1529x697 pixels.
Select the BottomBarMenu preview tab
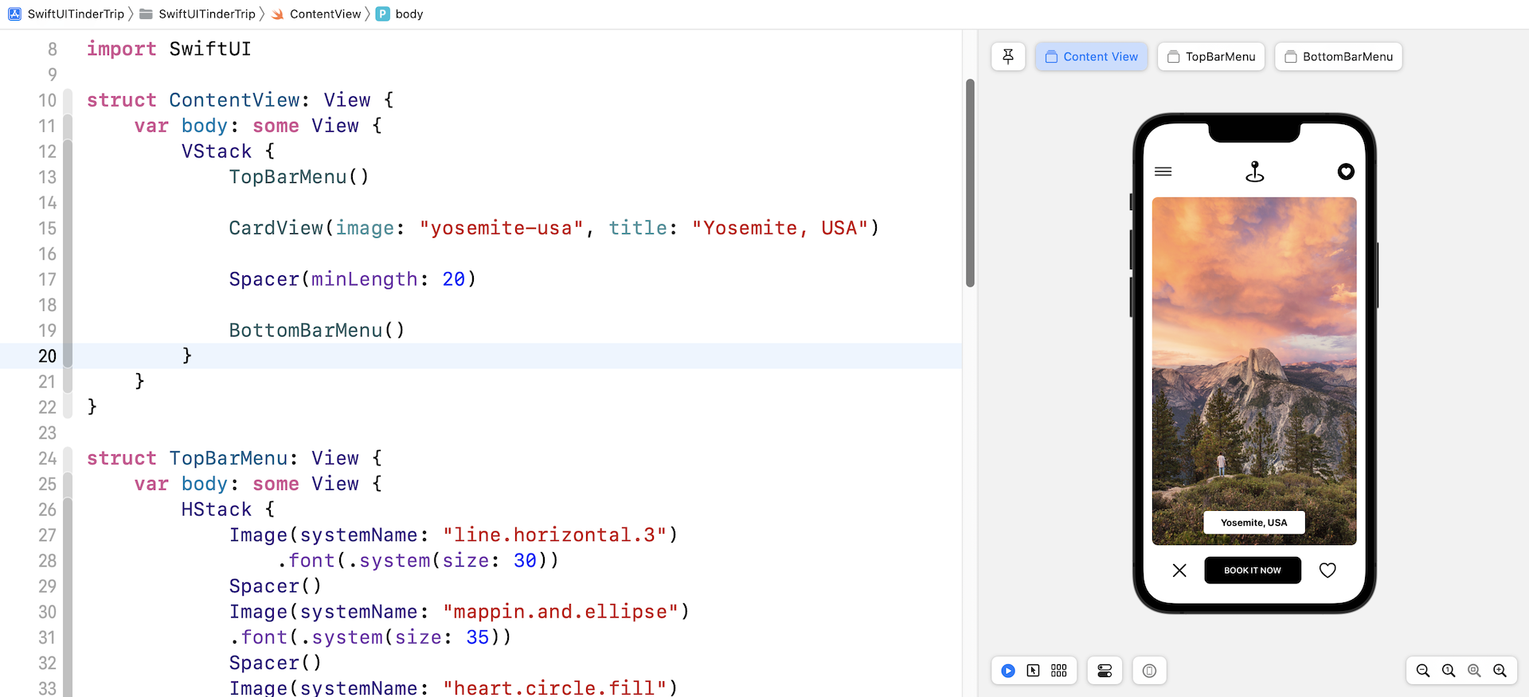pyautogui.click(x=1338, y=56)
